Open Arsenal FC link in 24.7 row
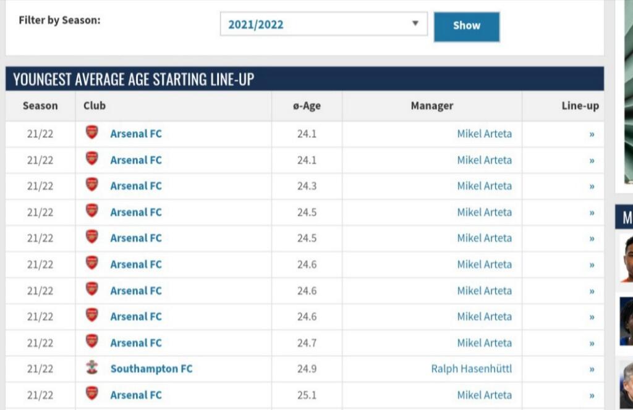633x410 pixels. [x=136, y=343]
